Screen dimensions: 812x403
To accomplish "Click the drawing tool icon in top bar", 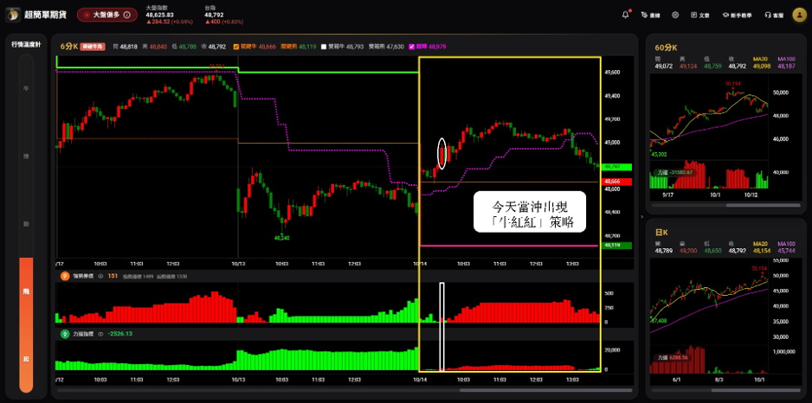I will point(644,15).
